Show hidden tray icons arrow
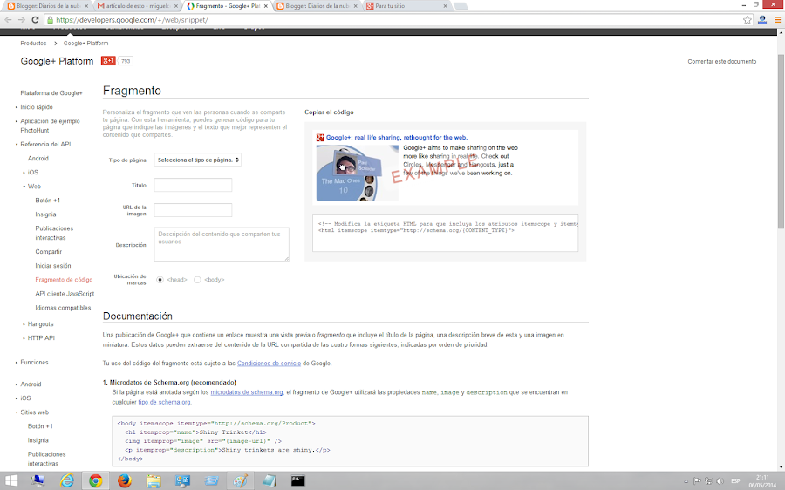Image resolution: width=785 pixels, height=490 pixels. 686,481
